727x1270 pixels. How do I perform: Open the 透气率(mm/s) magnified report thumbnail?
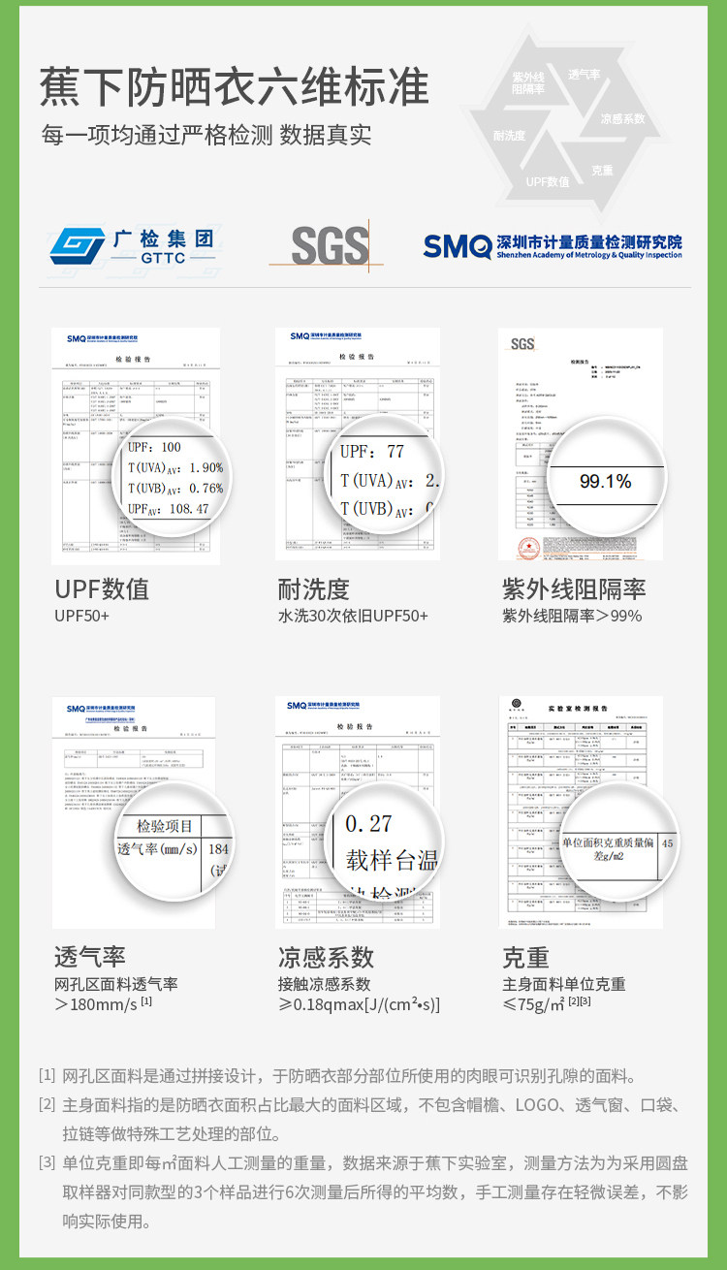(x=135, y=812)
